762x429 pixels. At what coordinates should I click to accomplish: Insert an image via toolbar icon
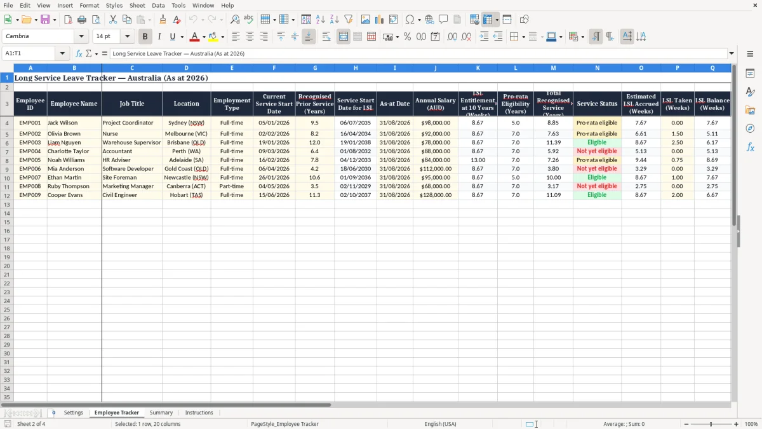click(366, 20)
